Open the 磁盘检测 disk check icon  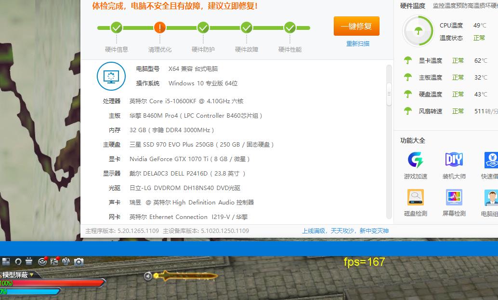(x=416, y=197)
